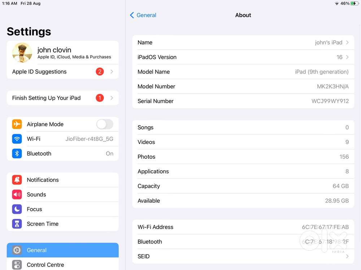Image resolution: width=361 pixels, height=270 pixels.
Task: Tap Bluetooth On status text
Action: click(110, 154)
